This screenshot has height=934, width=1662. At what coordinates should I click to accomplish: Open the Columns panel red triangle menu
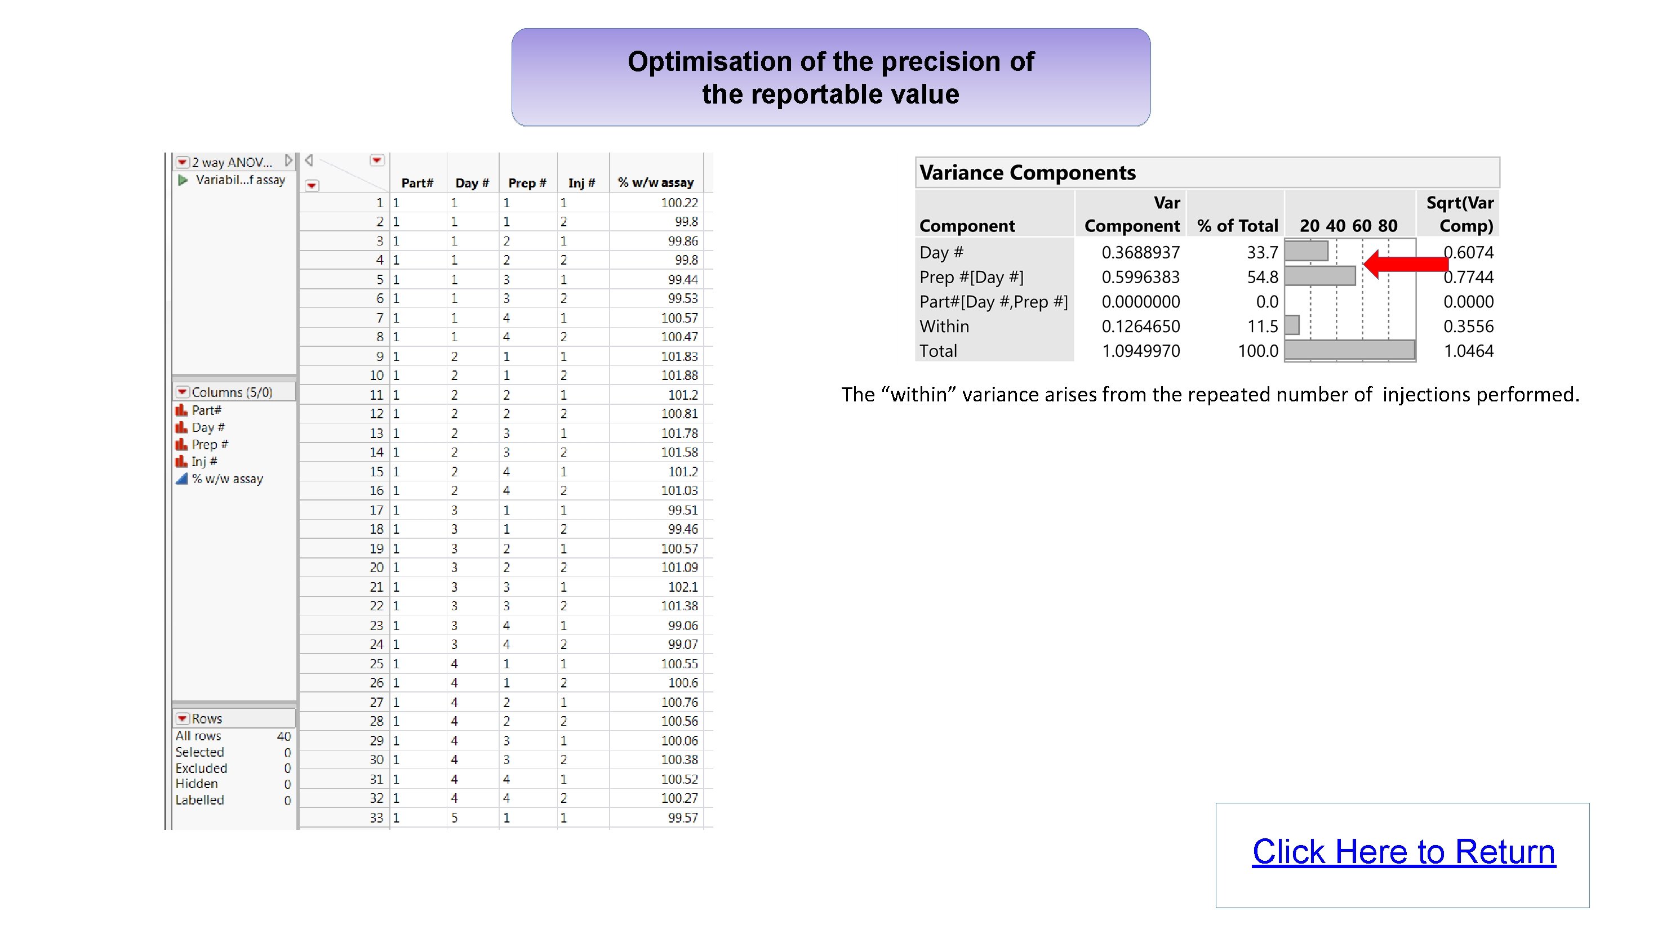[x=183, y=392]
